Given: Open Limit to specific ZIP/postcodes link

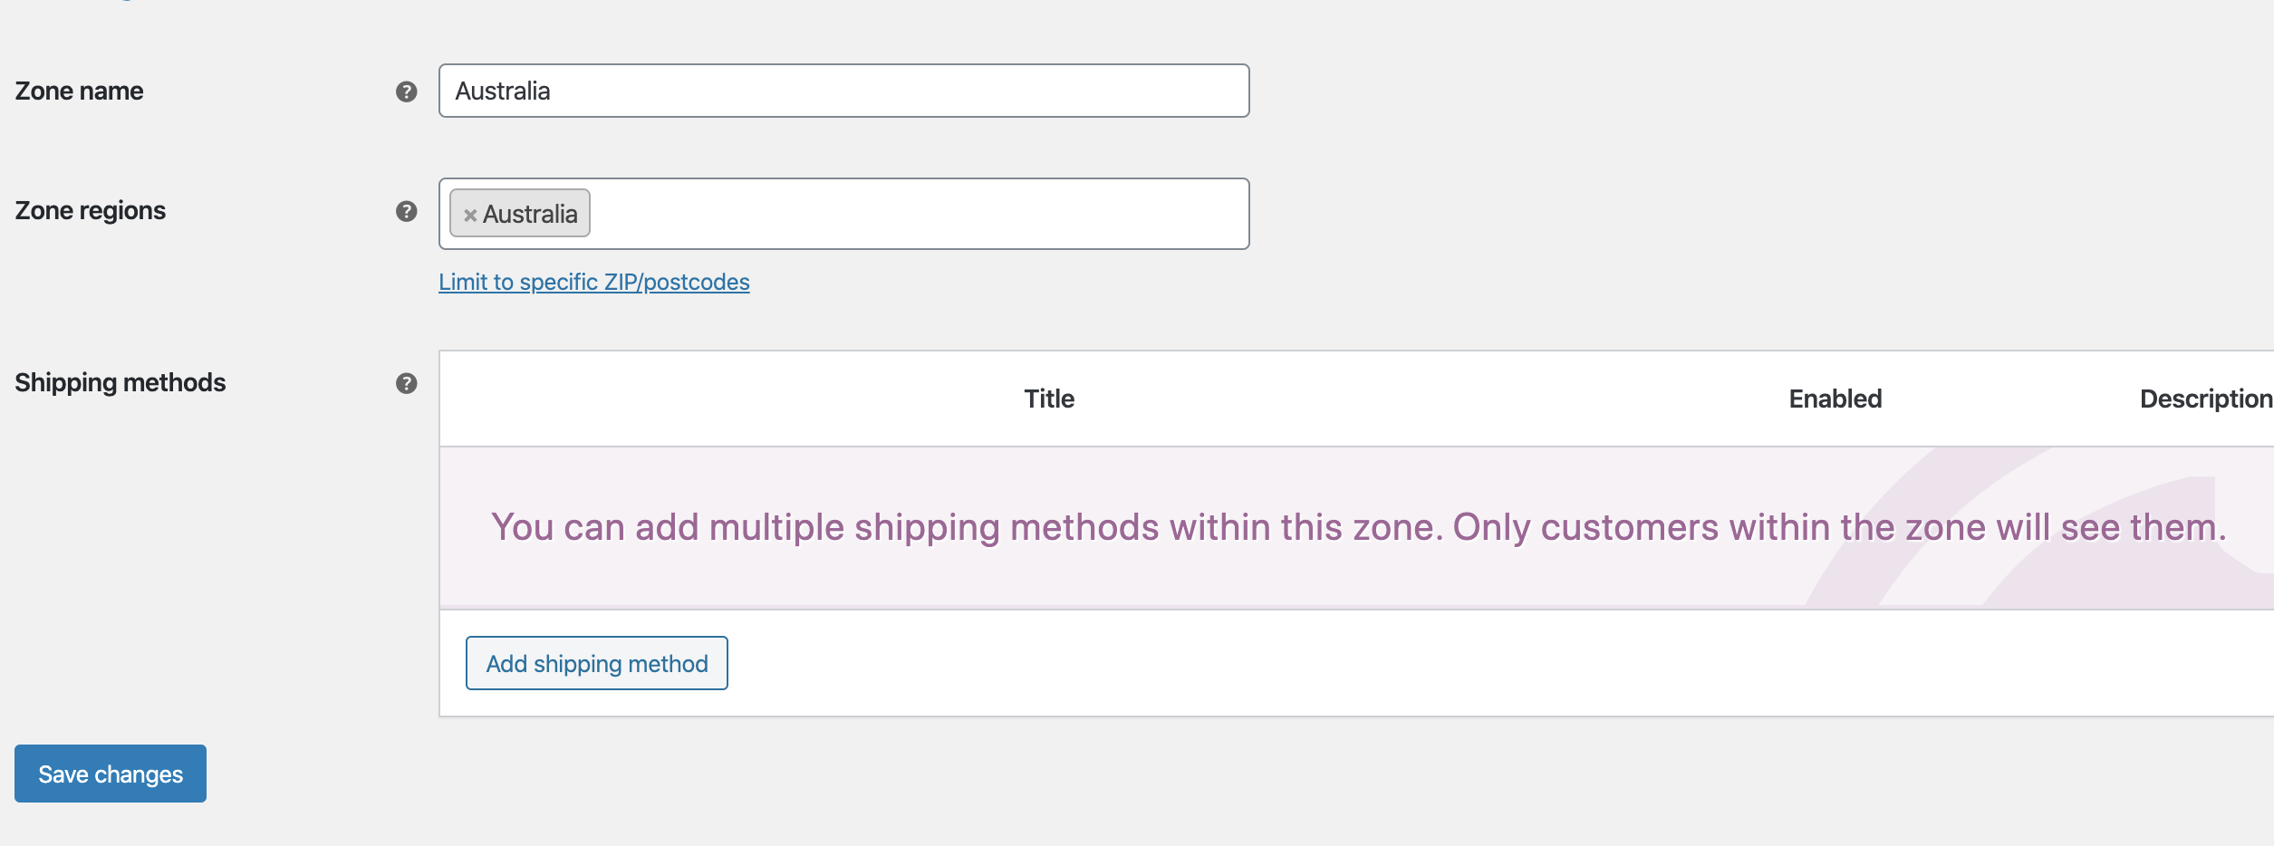Looking at the screenshot, I should (x=593, y=282).
